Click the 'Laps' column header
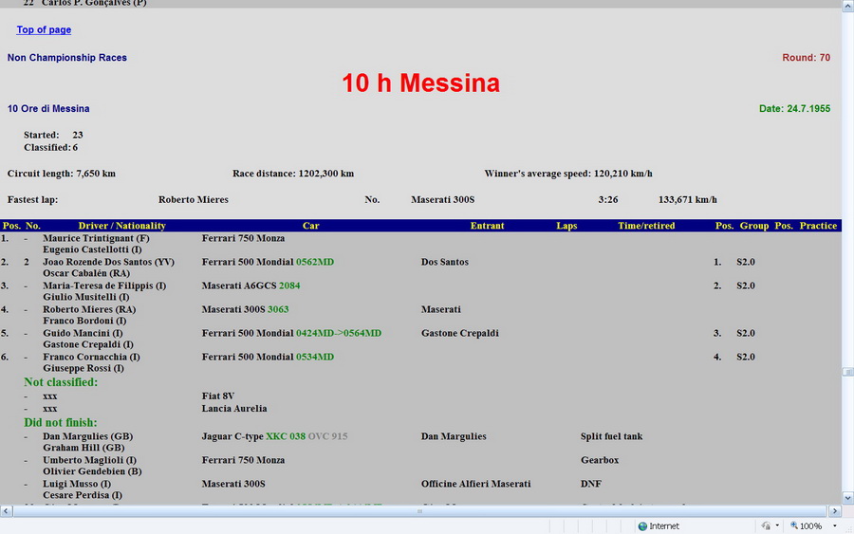The height and width of the screenshot is (534, 854). click(x=566, y=226)
